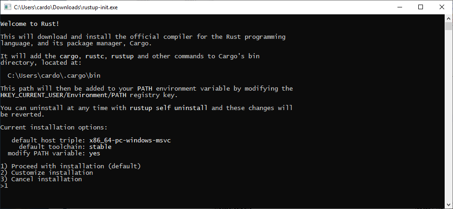Click the modify PATH variable yes value
Viewport: 453px width, 209px height.
tap(95, 154)
